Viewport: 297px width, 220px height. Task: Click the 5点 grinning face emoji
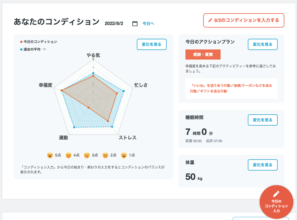pyautogui.click(x=50, y=155)
